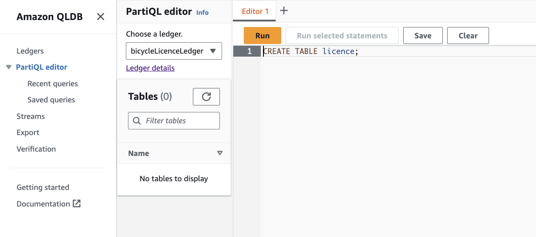Collapse the PartiQL editor tree arrow
The width and height of the screenshot is (536, 237).
point(9,67)
